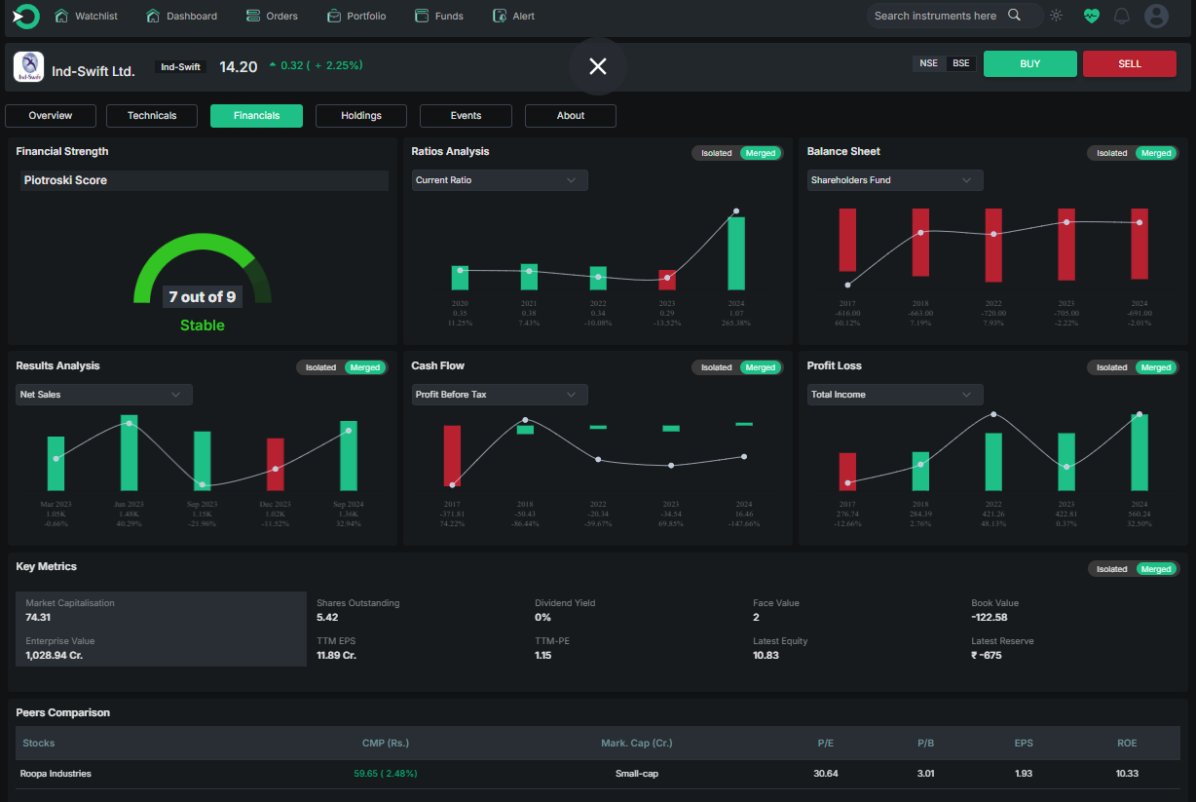Click the Ind-Swift company logo
The image size is (1196, 802).
point(28,65)
